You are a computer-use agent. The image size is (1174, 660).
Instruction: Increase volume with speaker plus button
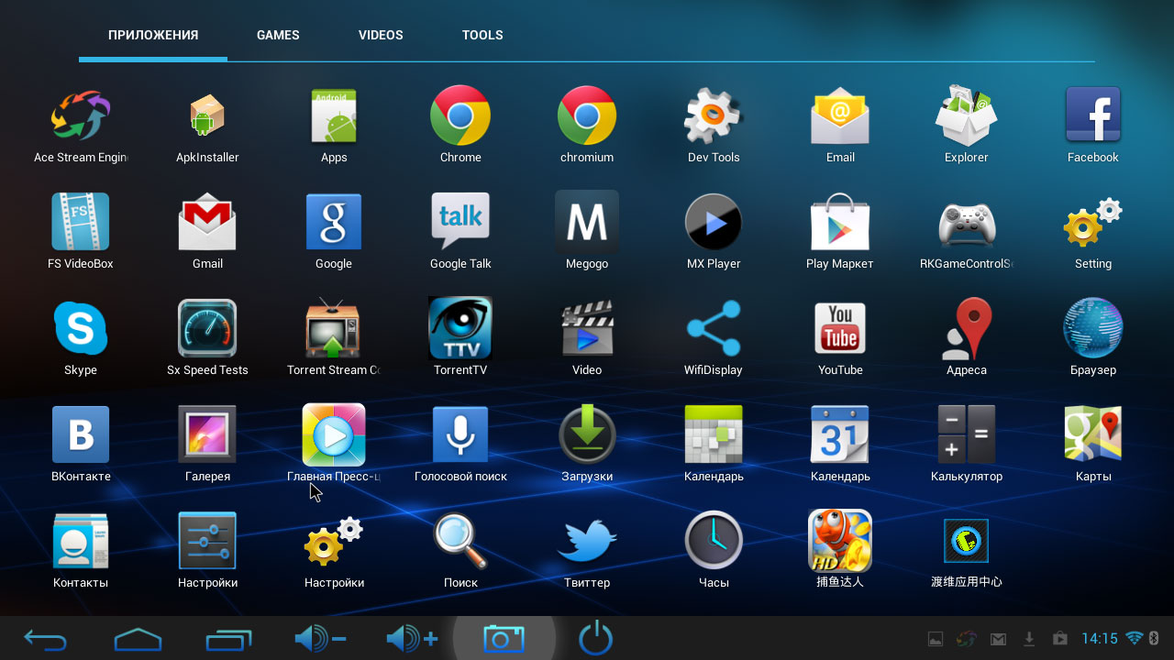pyautogui.click(x=412, y=639)
